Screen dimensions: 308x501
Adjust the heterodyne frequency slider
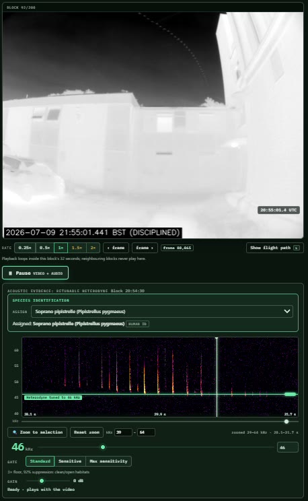[155, 447]
